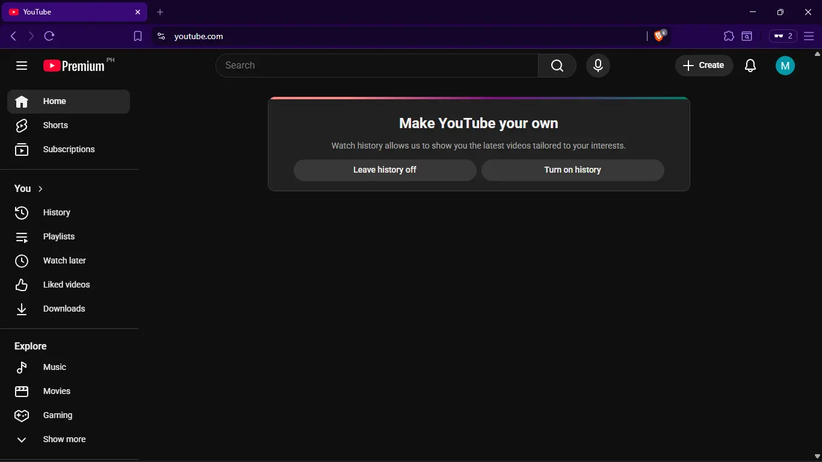The height and width of the screenshot is (462, 822).
Task: Click the page scrollbar down arrow
Action: (817, 457)
